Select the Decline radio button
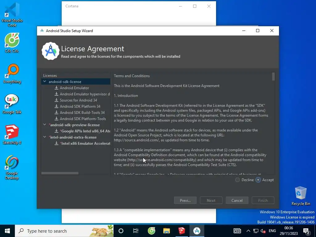 (x=237, y=180)
